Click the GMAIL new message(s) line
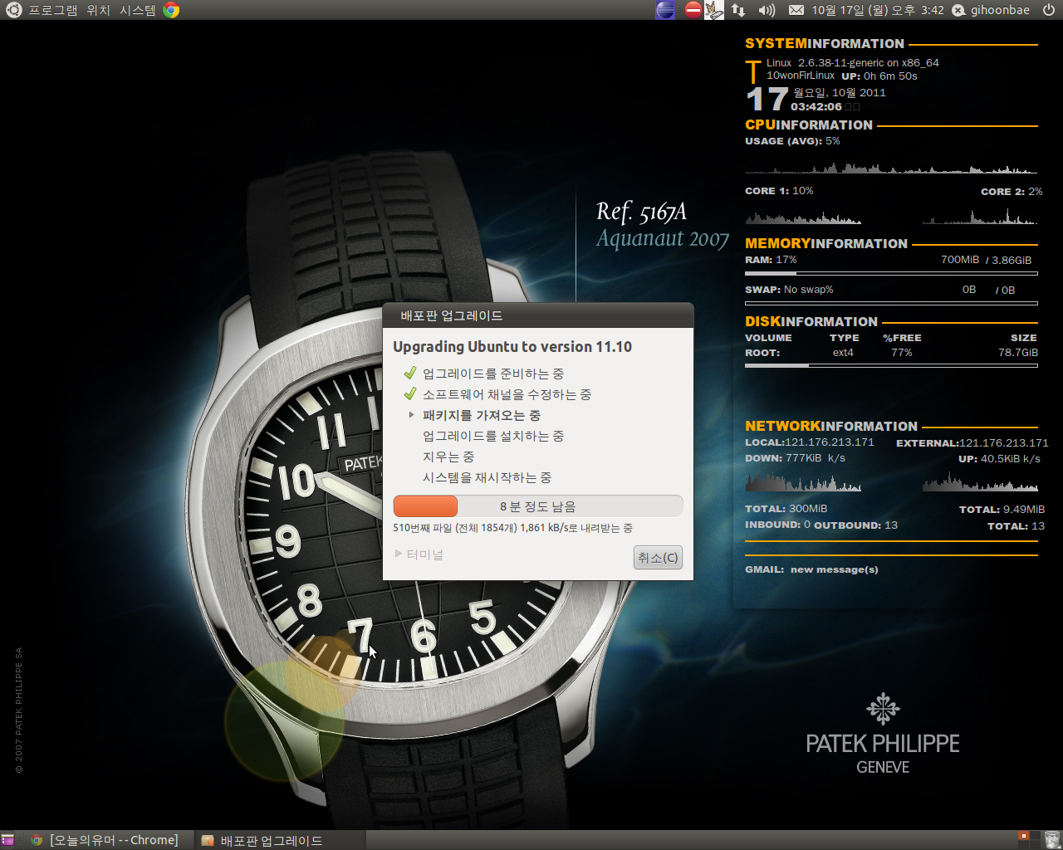The height and width of the screenshot is (850, 1063). (x=811, y=569)
